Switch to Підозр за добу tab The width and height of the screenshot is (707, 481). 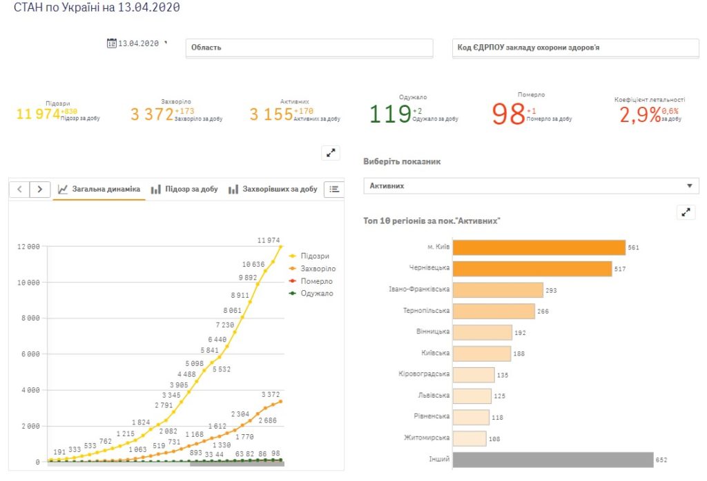point(184,189)
